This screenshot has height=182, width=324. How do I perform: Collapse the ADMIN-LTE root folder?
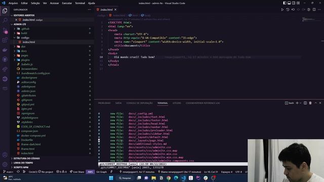[20, 24]
